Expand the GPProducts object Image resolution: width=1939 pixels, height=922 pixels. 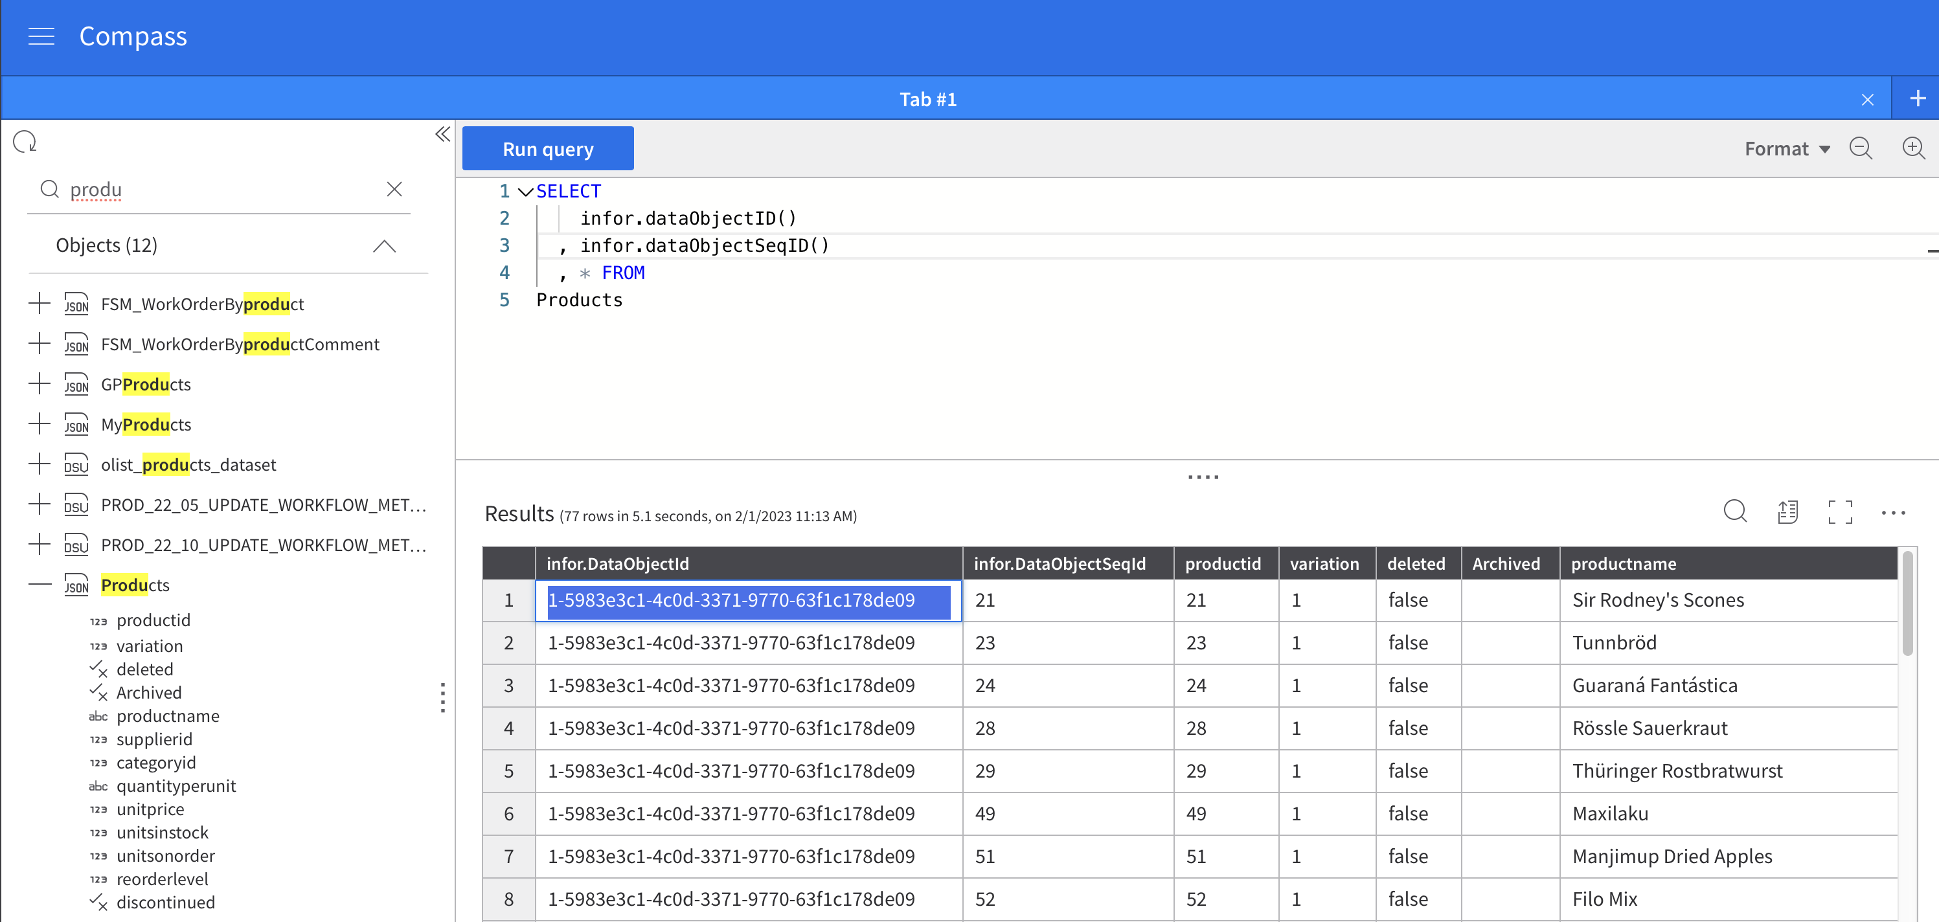39,384
